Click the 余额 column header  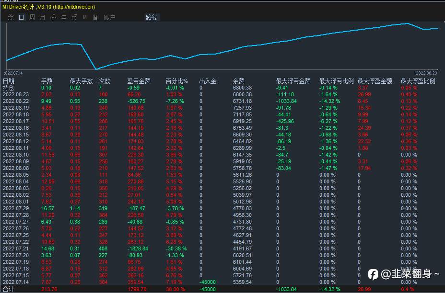tap(239, 81)
